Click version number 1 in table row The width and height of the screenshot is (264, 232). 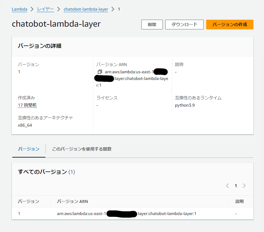point(19,214)
